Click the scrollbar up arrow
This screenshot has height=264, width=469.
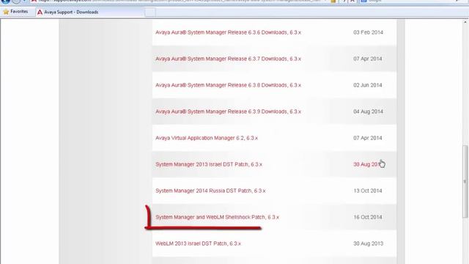pos(465,22)
